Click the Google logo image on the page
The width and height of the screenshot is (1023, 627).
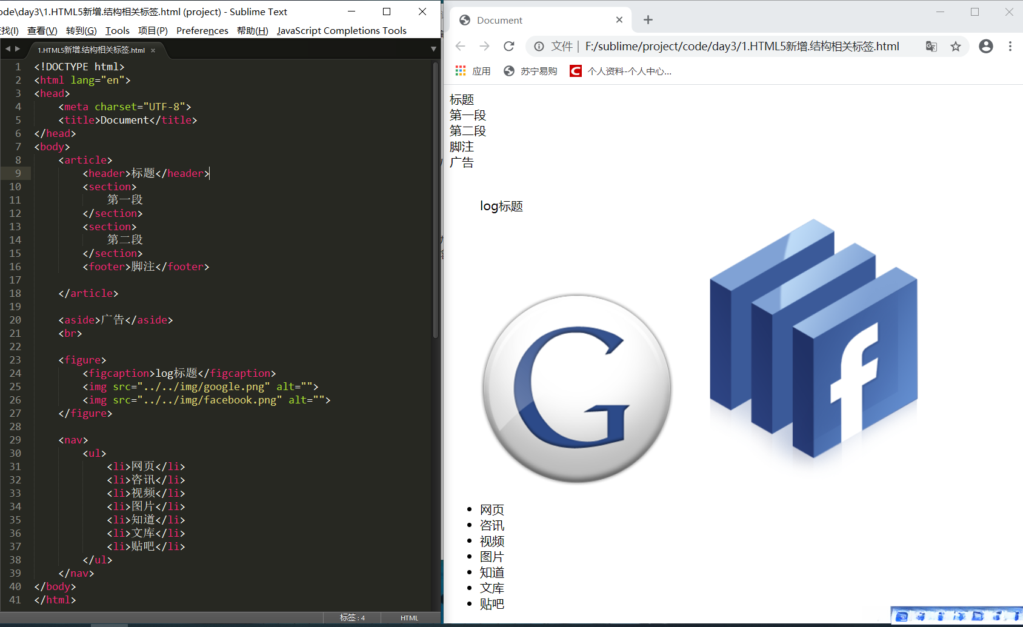pyautogui.click(x=577, y=388)
